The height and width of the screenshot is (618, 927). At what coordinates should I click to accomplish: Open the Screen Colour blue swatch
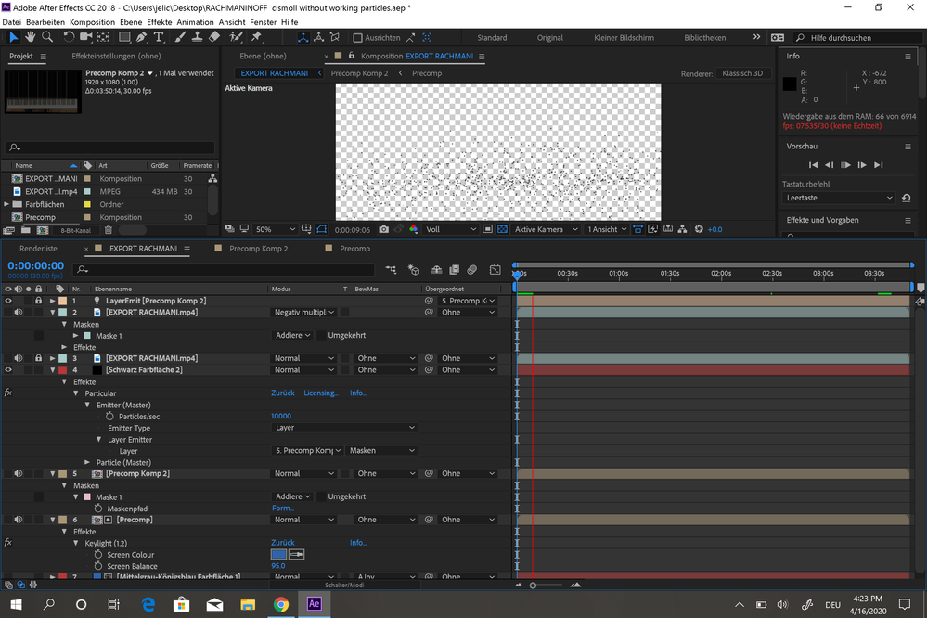click(278, 555)
